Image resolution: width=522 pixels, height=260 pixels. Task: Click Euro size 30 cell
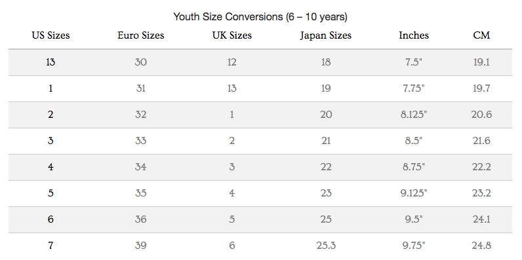[141, 62]
